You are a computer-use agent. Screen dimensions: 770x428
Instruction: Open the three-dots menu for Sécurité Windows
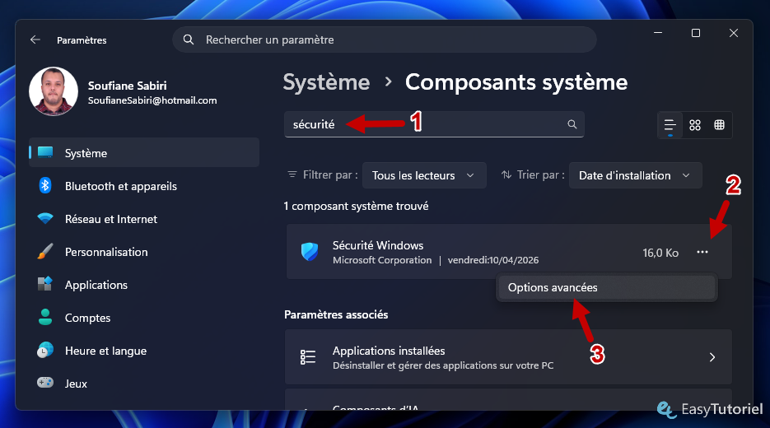point(702,252)
